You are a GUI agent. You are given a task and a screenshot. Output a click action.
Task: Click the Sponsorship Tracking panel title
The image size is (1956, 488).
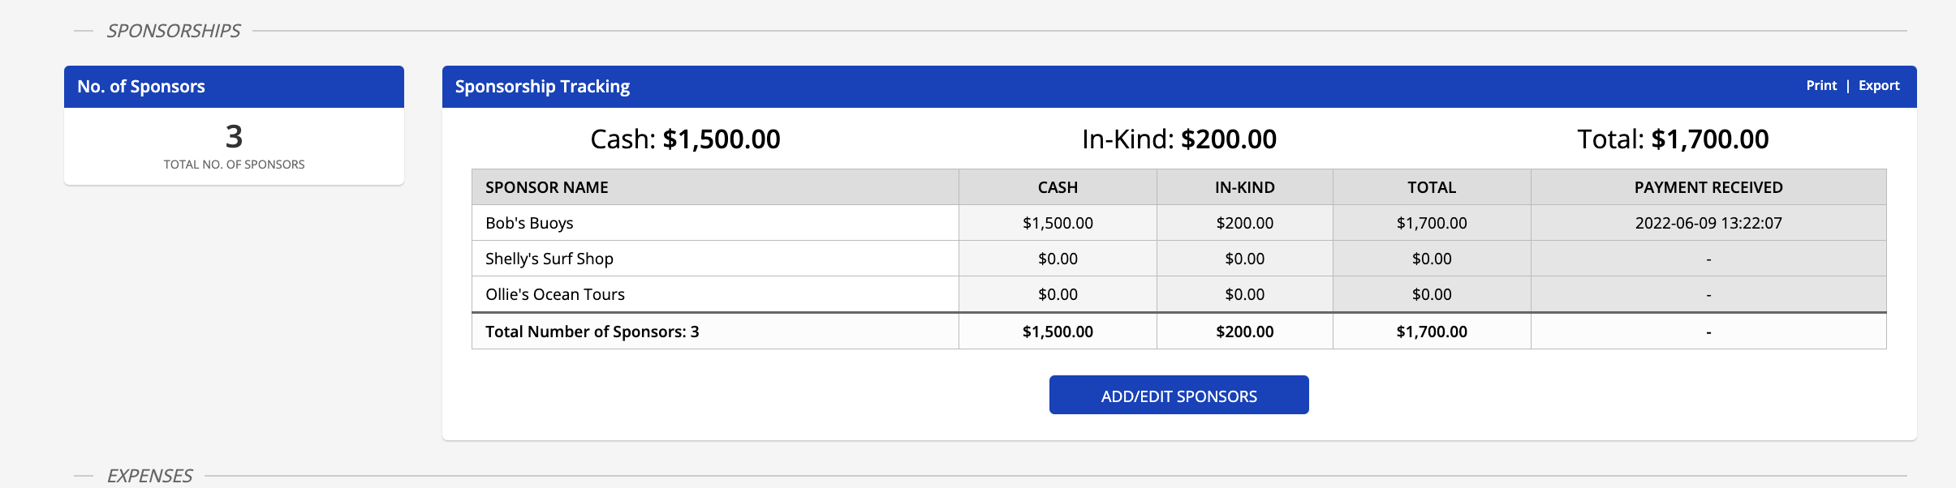pos(542,87)
